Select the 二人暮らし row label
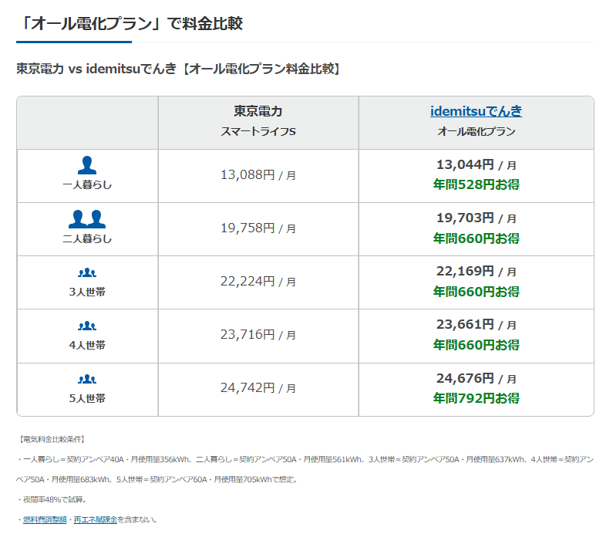613x534 pixels. click(87, 238)
